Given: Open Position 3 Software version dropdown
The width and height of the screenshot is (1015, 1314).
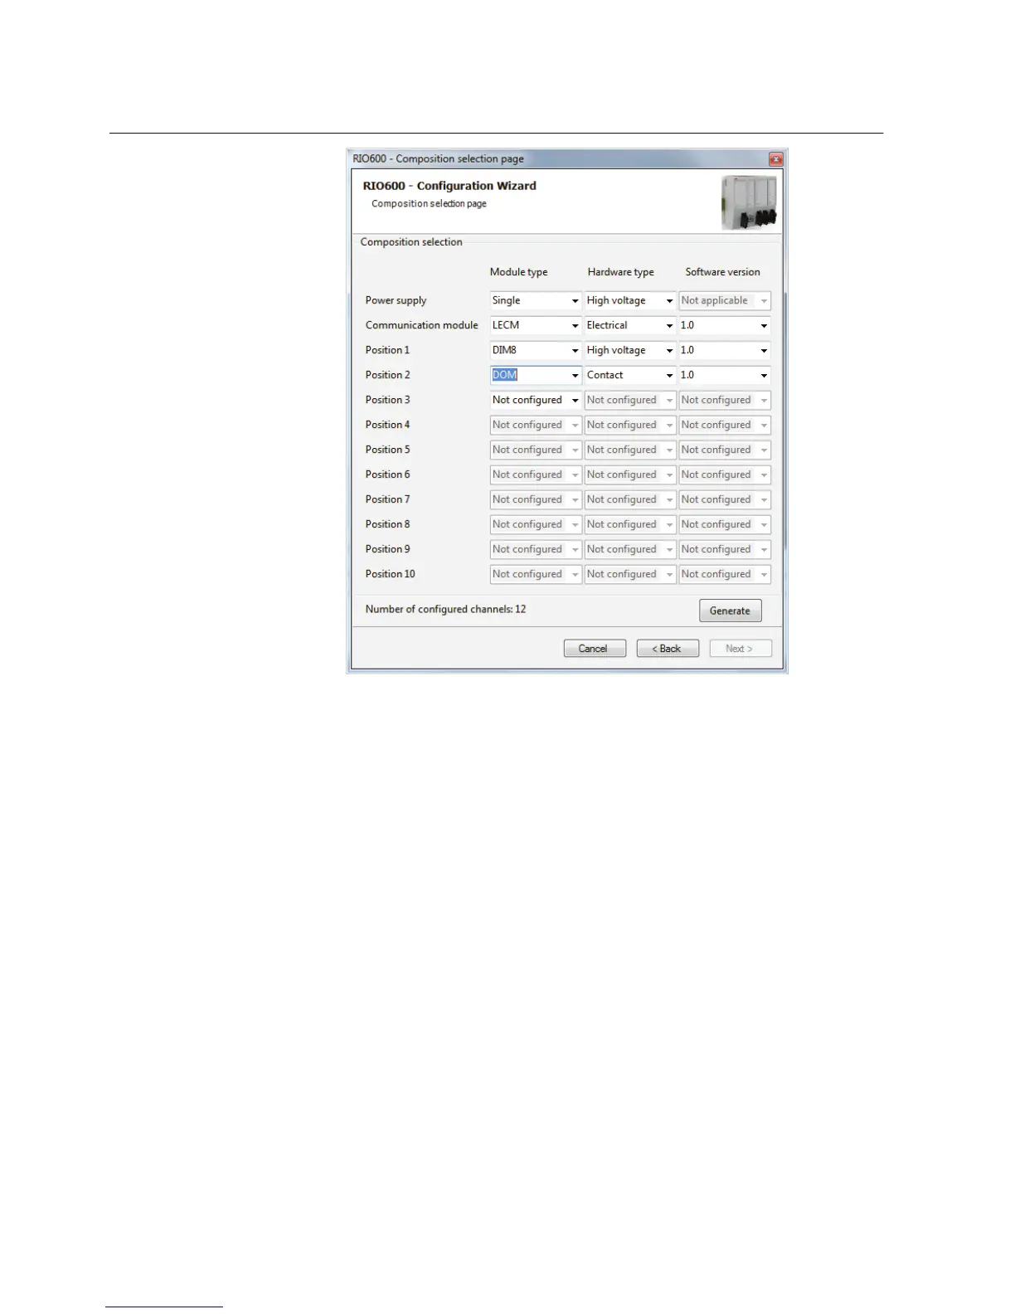Looking at the screenshot, I should tap(725, 400).
